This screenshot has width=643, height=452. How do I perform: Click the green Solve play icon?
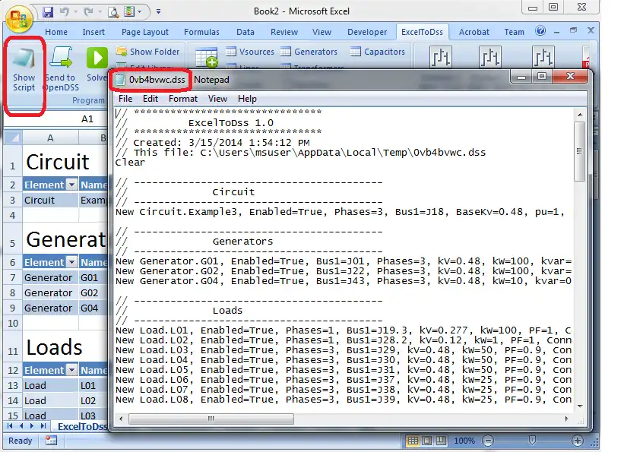pos(97,58)
